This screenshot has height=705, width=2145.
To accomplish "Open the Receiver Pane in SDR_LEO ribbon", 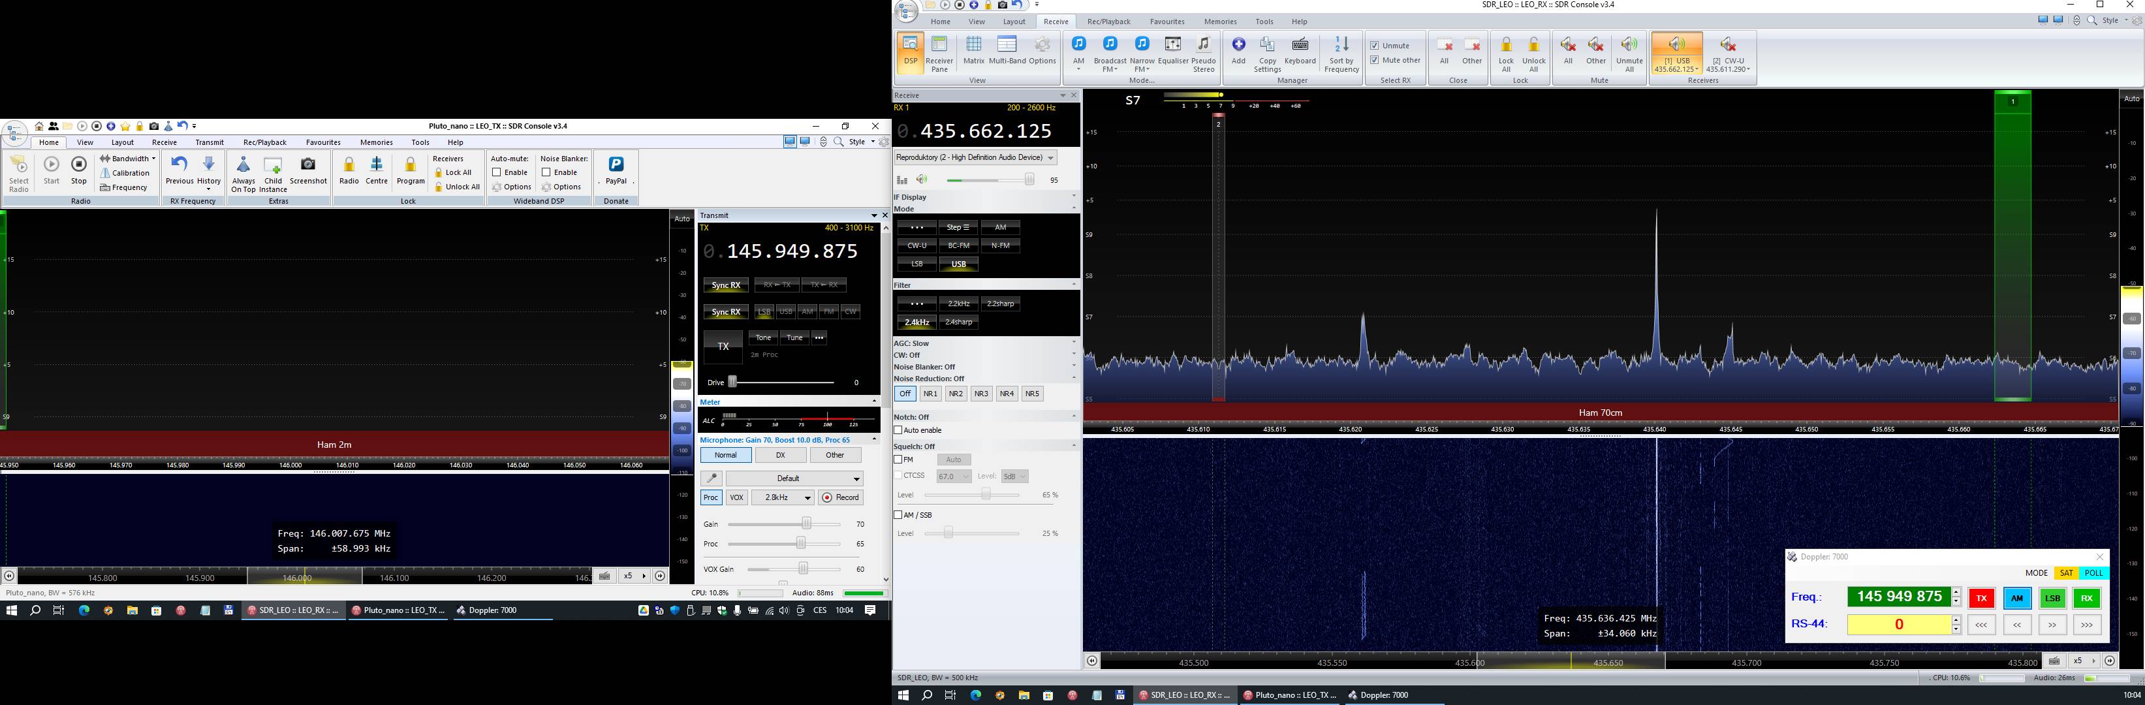I will coord(939,52).
